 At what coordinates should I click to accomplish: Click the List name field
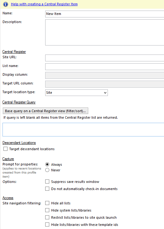[x=104, y=67]
